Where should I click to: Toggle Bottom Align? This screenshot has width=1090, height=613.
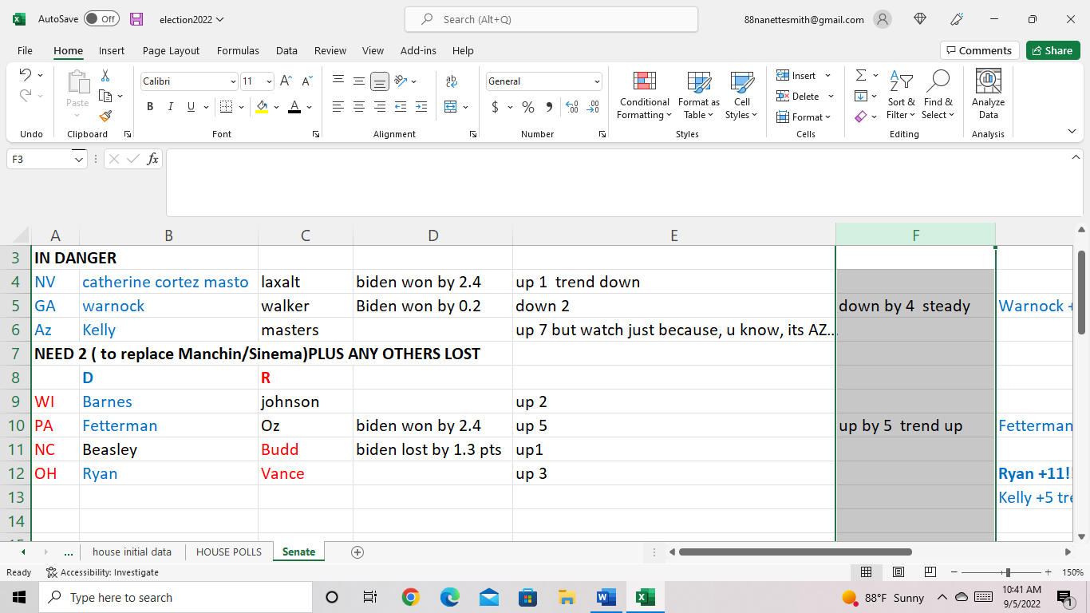tap(380, 81)
